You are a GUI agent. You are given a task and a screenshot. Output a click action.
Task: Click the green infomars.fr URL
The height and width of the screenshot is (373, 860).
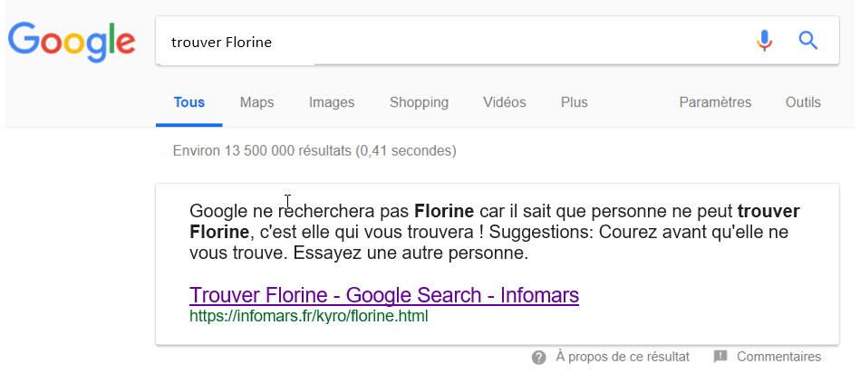click(x=308, y=317)
